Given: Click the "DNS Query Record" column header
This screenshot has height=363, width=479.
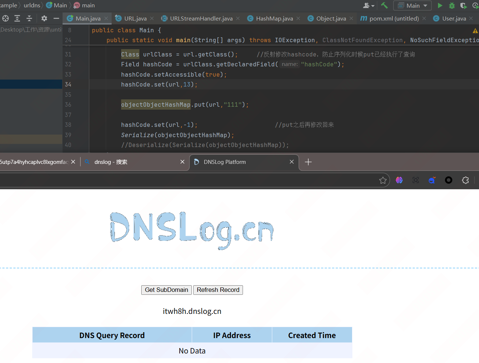Looking at the screenshot, I should pos(112,335).
